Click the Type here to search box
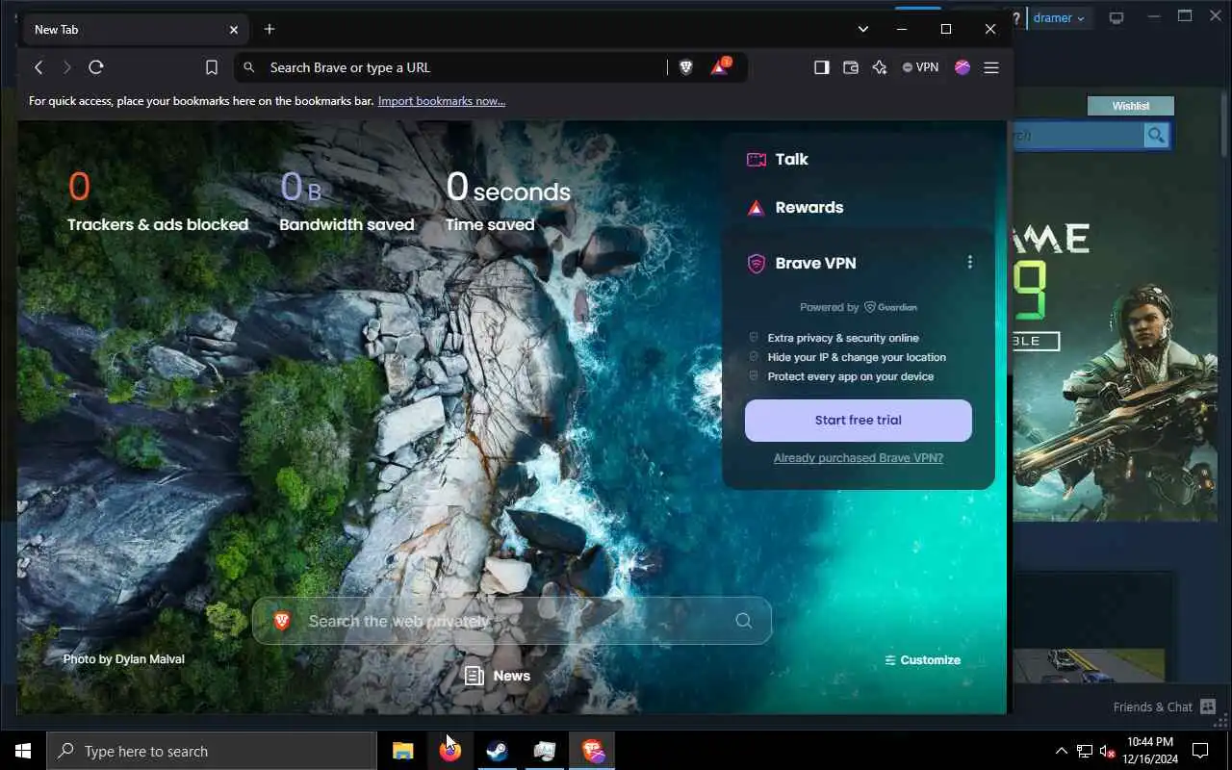 click(x=212, y=751)
